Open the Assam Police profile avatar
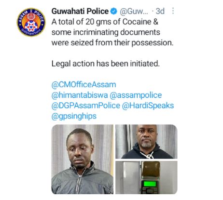Image resolution: width=223 pixels, height=200 pixels. [x=31, y=22]
